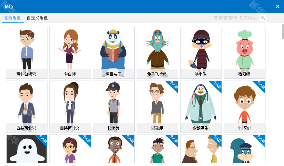Click the search magnifier icon
Image resolution: width=284 pixels, height=166 pixels.
(263, 18)
